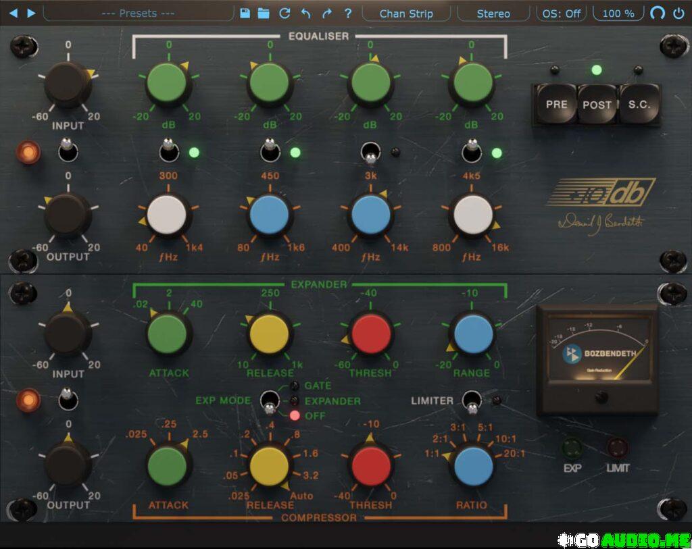Click the equaliser INPUT knob
This screenshot has height=549, width=692.
(68, 84)
